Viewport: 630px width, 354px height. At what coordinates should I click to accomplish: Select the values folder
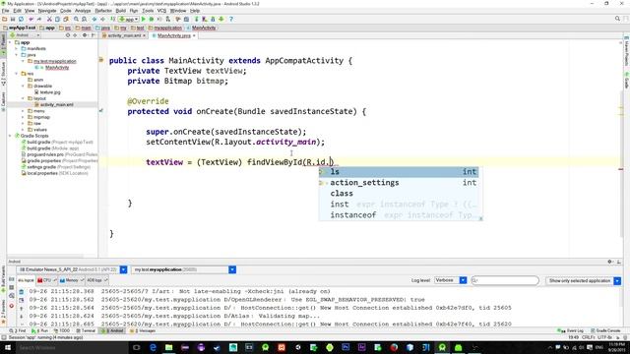[39, 130]
